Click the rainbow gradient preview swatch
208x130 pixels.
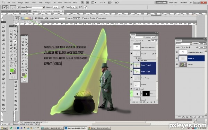26,18
